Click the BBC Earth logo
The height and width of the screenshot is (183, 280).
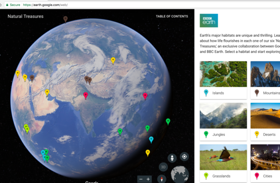coord(209,21)
